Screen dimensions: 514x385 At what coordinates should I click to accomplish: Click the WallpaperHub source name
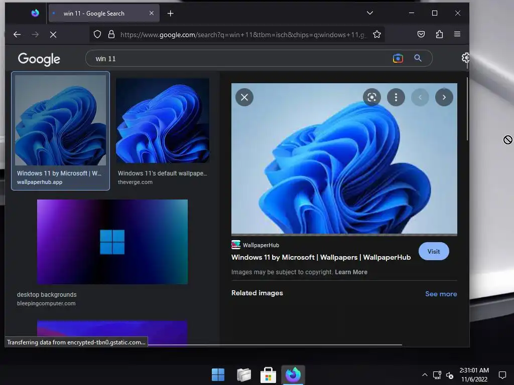[x=261, y=245]
